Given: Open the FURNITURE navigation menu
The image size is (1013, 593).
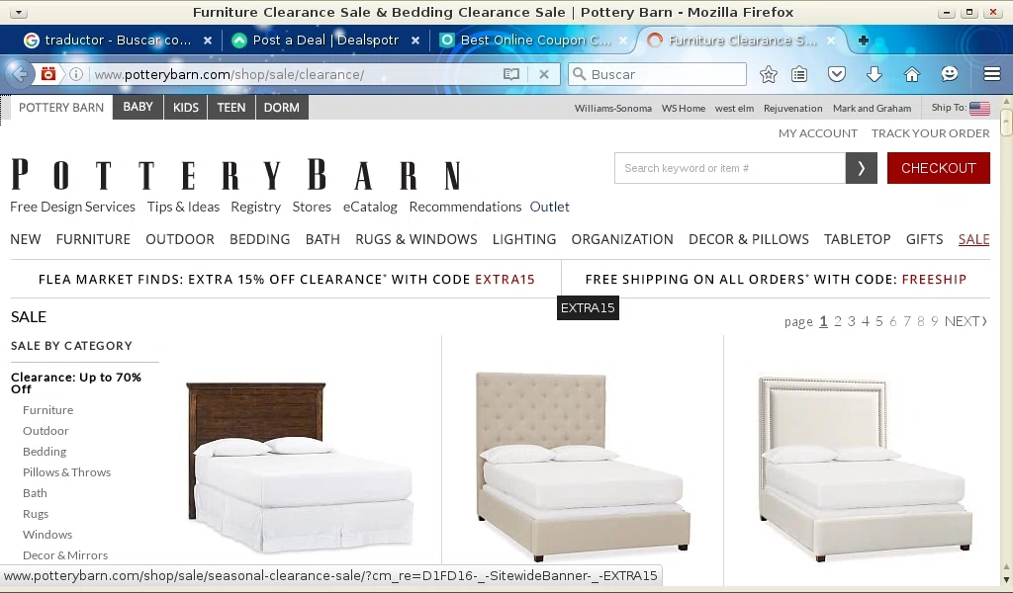Looking at the screenshot, I should (93, 239).
